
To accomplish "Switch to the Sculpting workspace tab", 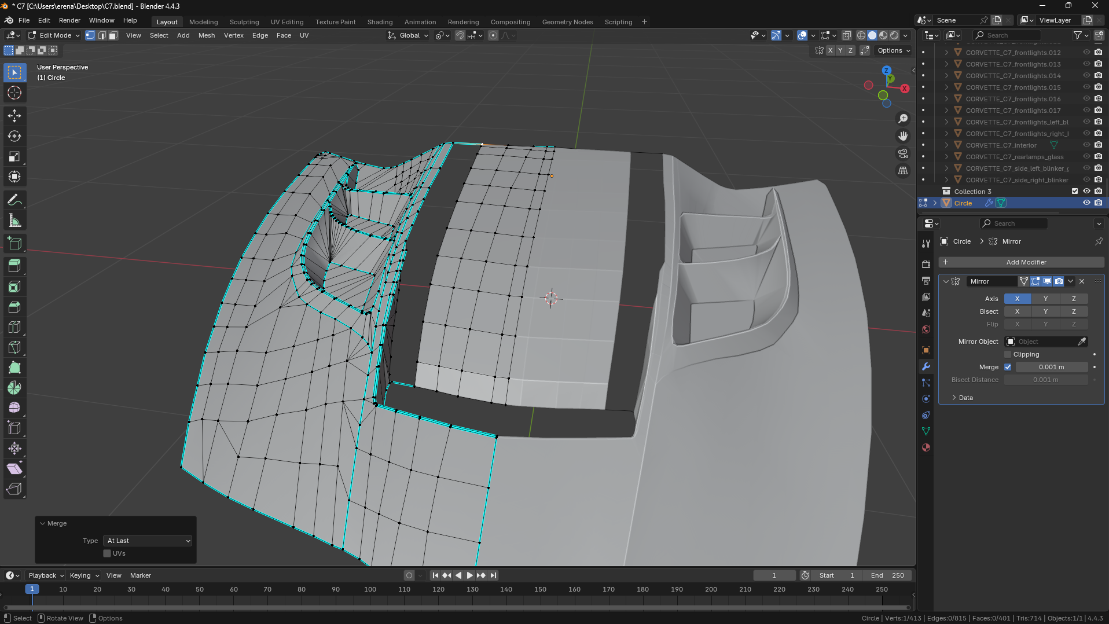I will pos(244,22).
